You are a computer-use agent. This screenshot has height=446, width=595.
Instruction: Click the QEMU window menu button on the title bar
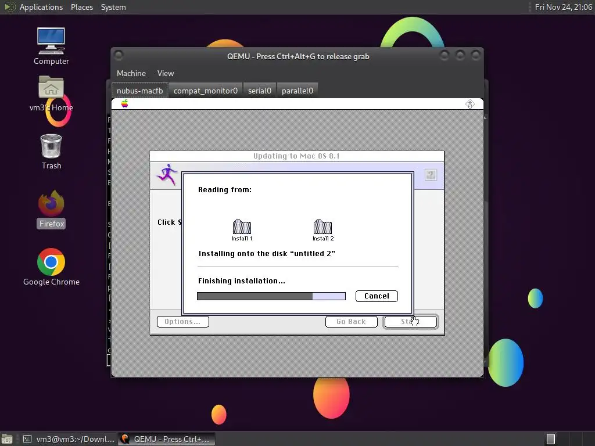coord(119,55)
